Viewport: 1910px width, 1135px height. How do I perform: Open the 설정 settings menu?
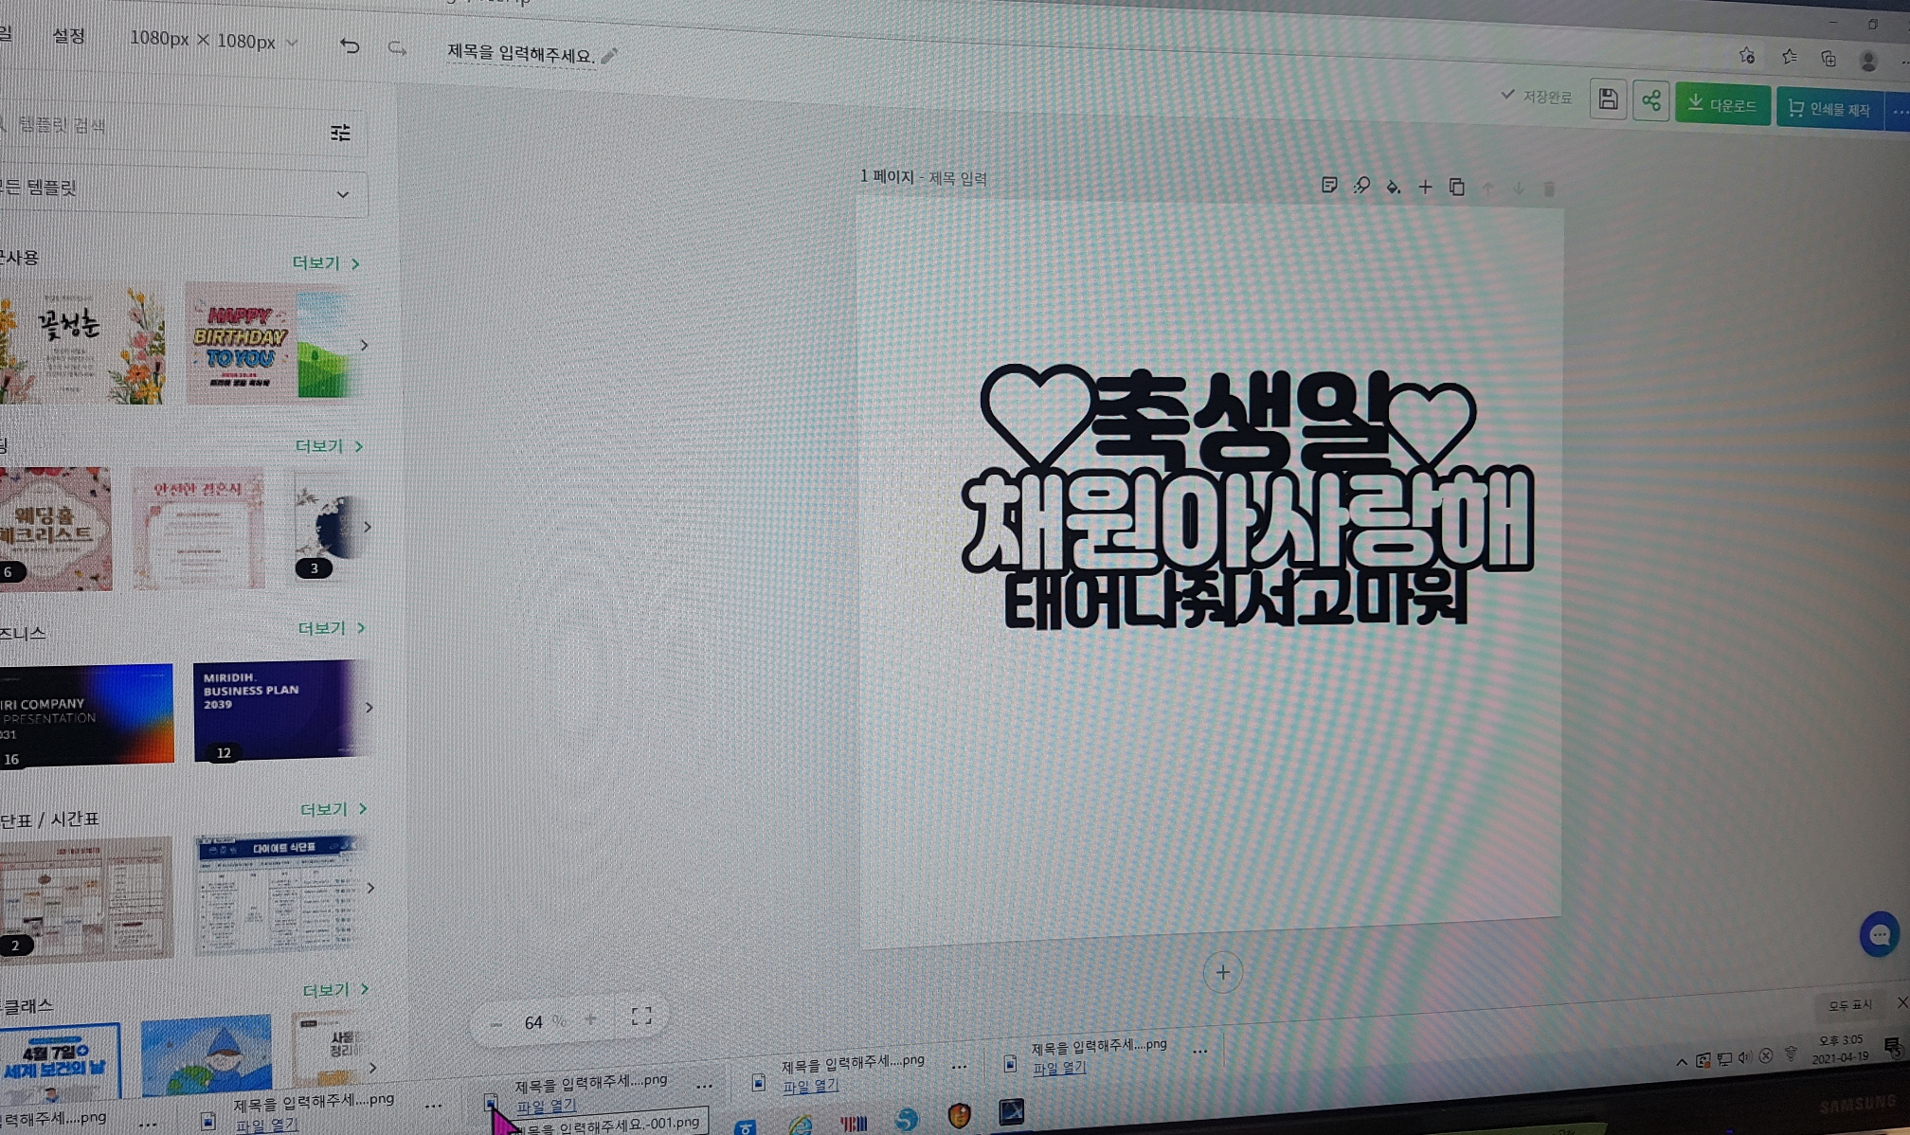click(69, 36)
